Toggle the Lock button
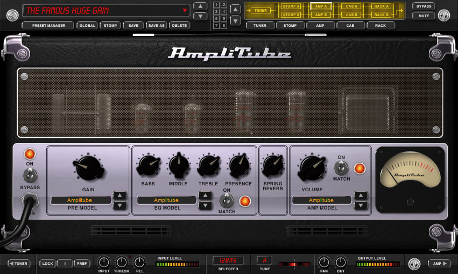This screenshot has height=274, width=458. coord(47,263)
